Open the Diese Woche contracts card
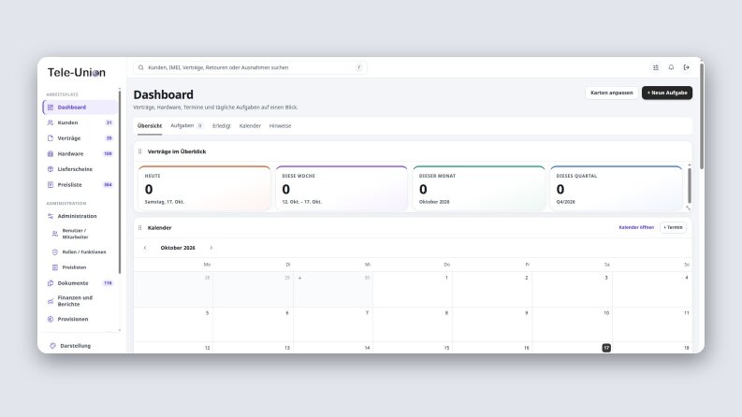The height and width of the screenshot is (417, 742). pyautogui.click(x=342, y=188)
